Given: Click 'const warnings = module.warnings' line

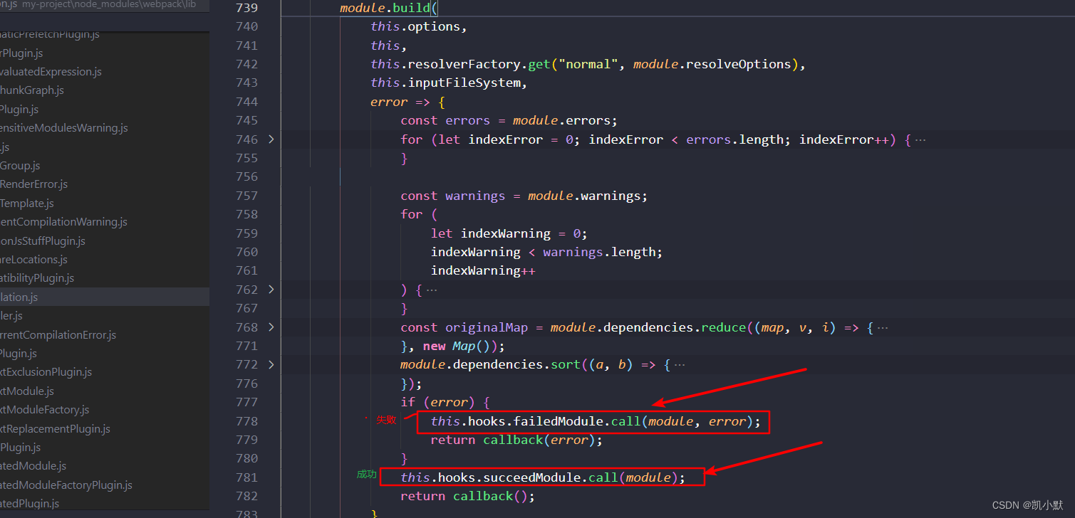Looking at the screenshot, I should (x=524, y=196).
